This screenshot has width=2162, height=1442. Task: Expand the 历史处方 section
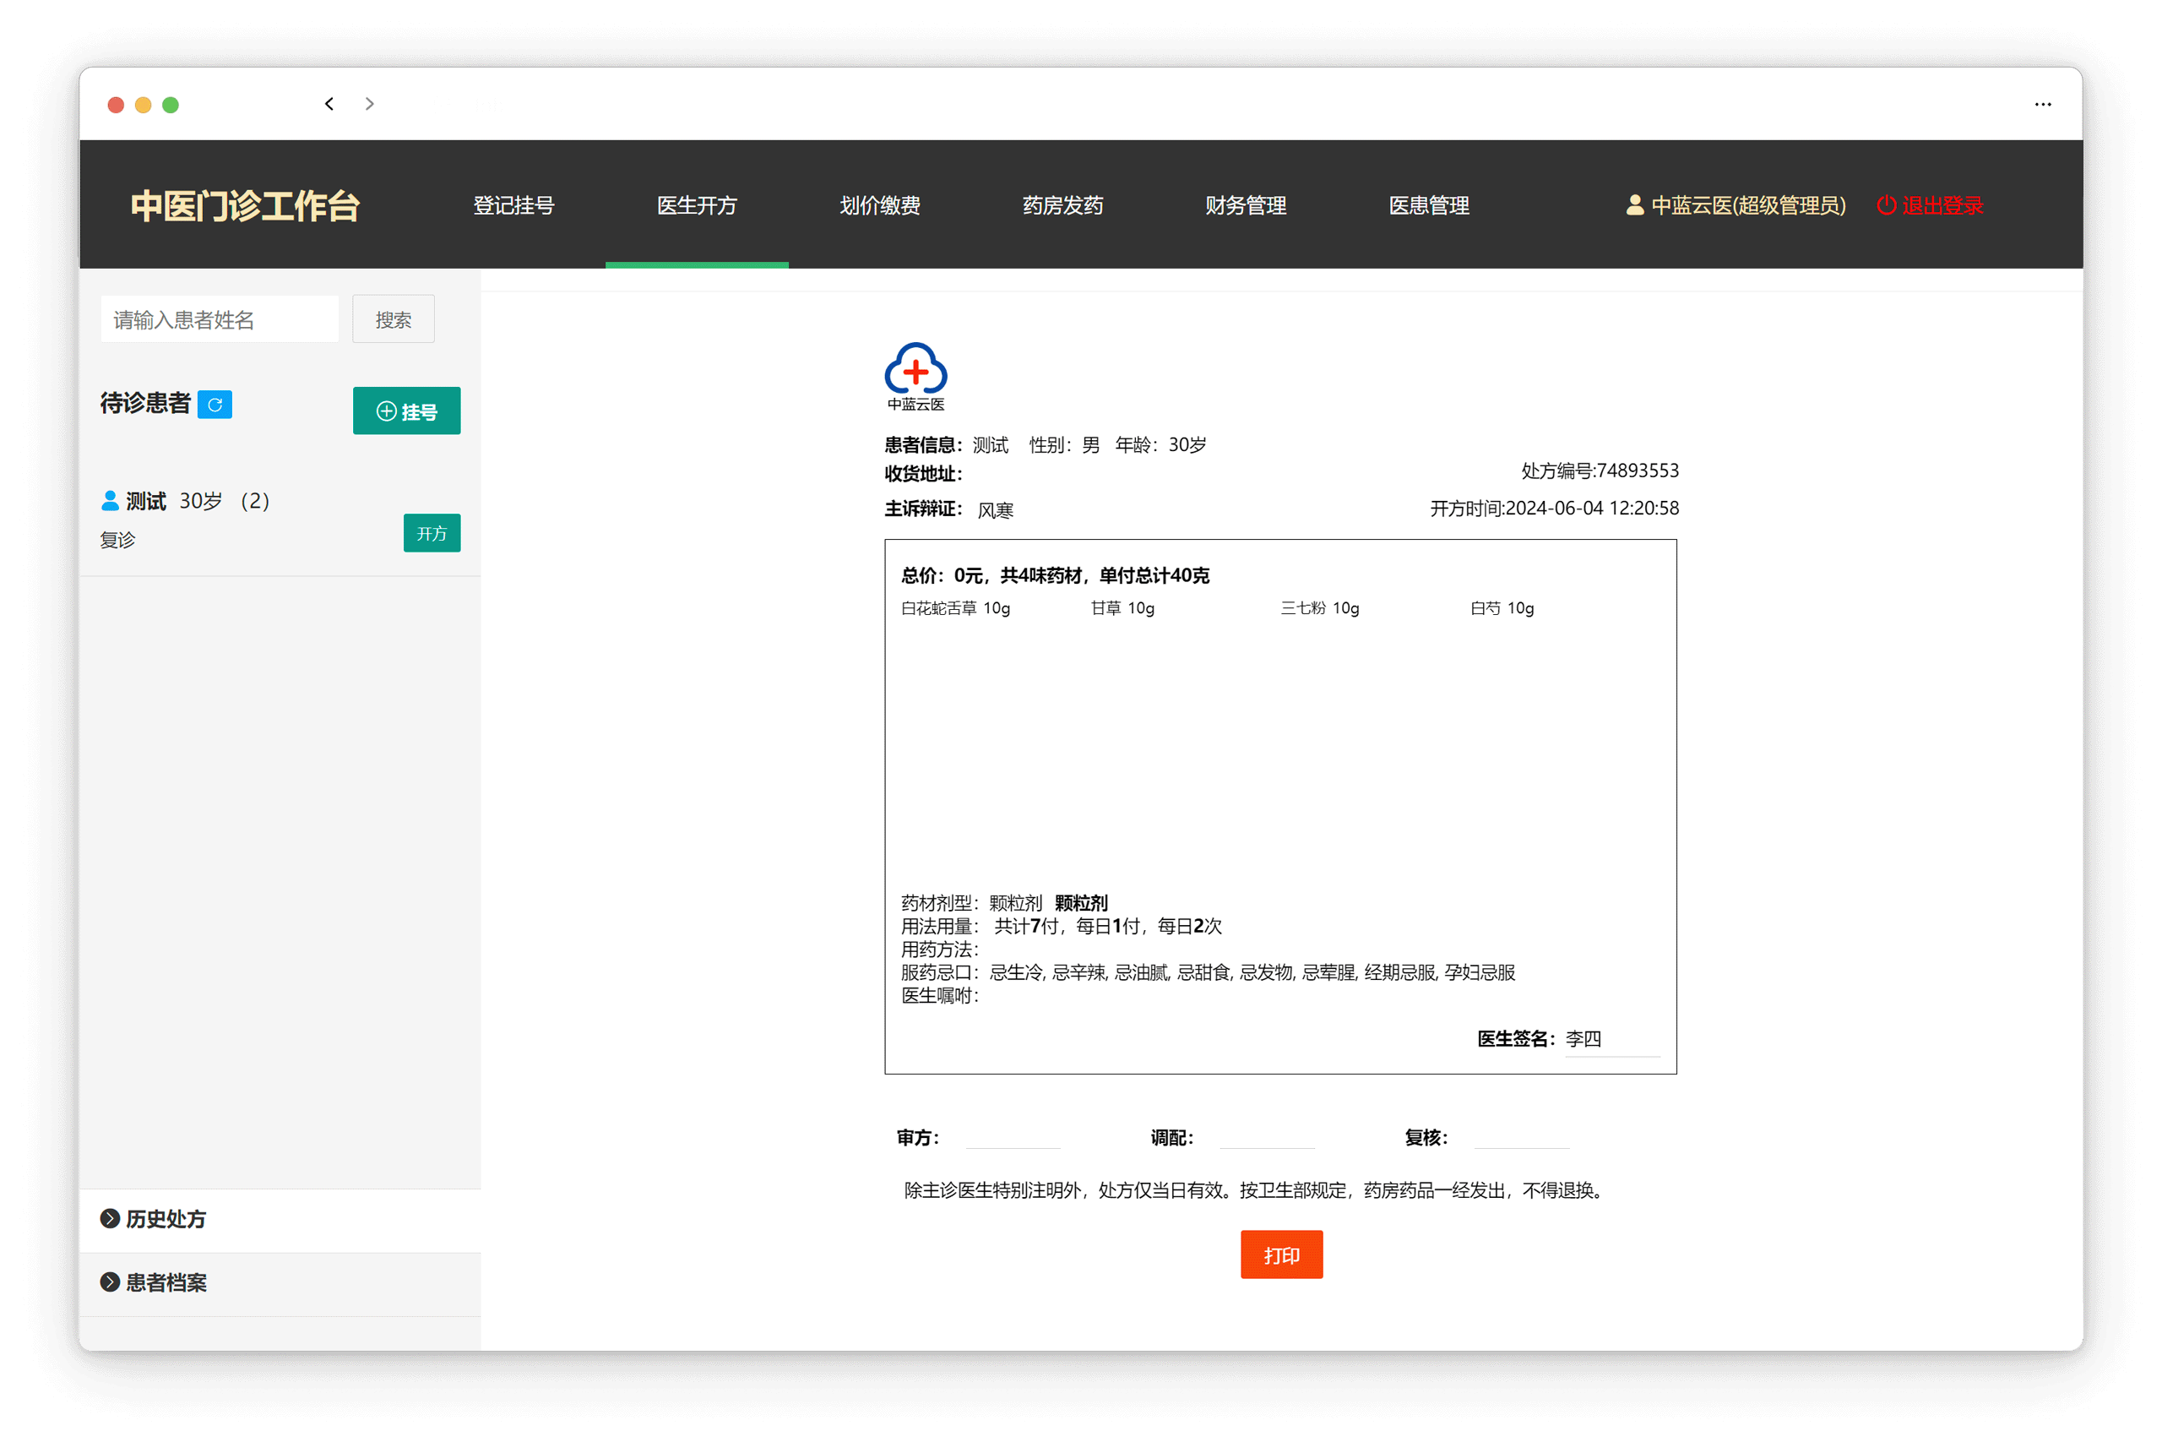click(x=154, y=1218)
